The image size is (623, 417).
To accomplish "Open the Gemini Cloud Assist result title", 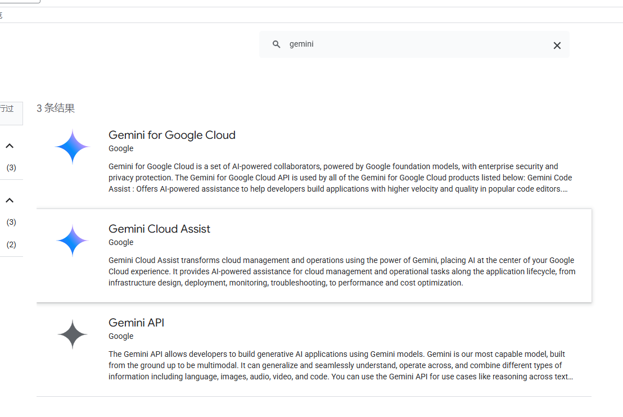I will tap(159, 229).
